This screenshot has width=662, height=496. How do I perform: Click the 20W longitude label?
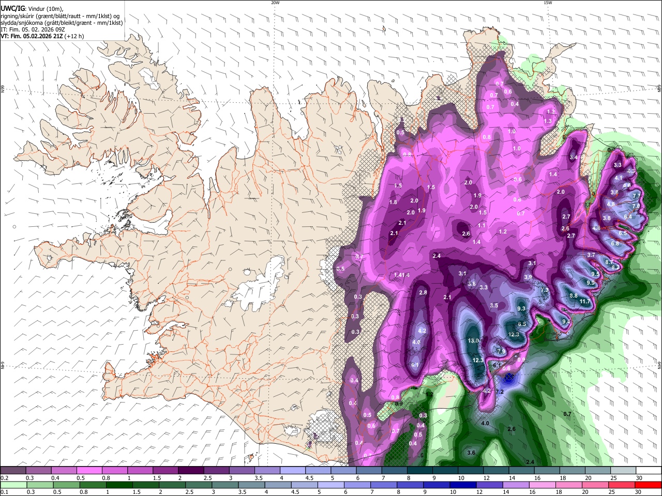click(x=275, y=3)
